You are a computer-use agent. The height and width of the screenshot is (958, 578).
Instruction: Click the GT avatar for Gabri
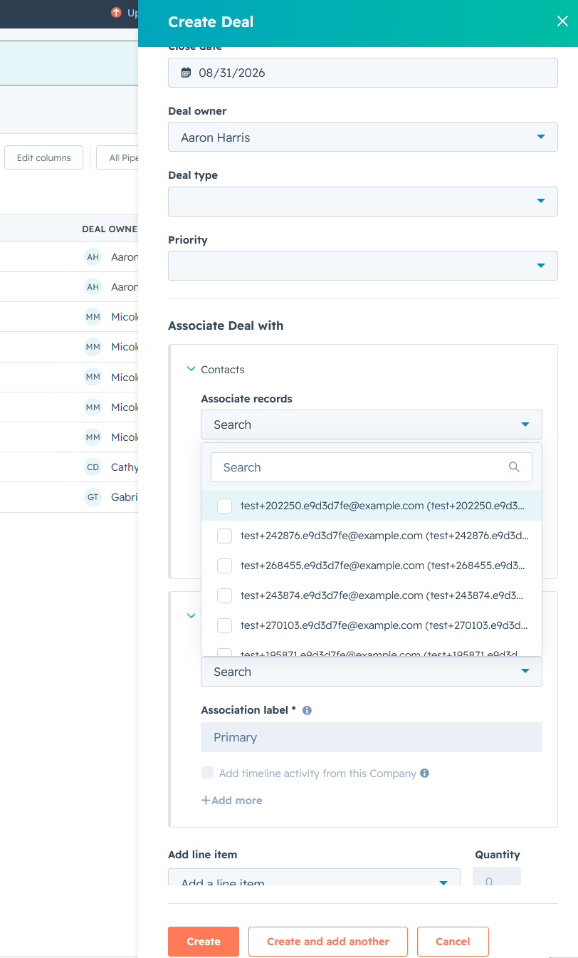pos(93,497)
